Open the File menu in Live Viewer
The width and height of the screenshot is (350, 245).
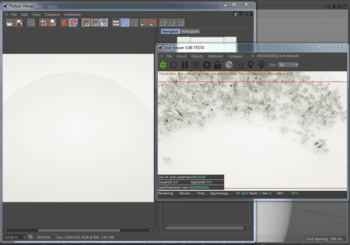169,56
